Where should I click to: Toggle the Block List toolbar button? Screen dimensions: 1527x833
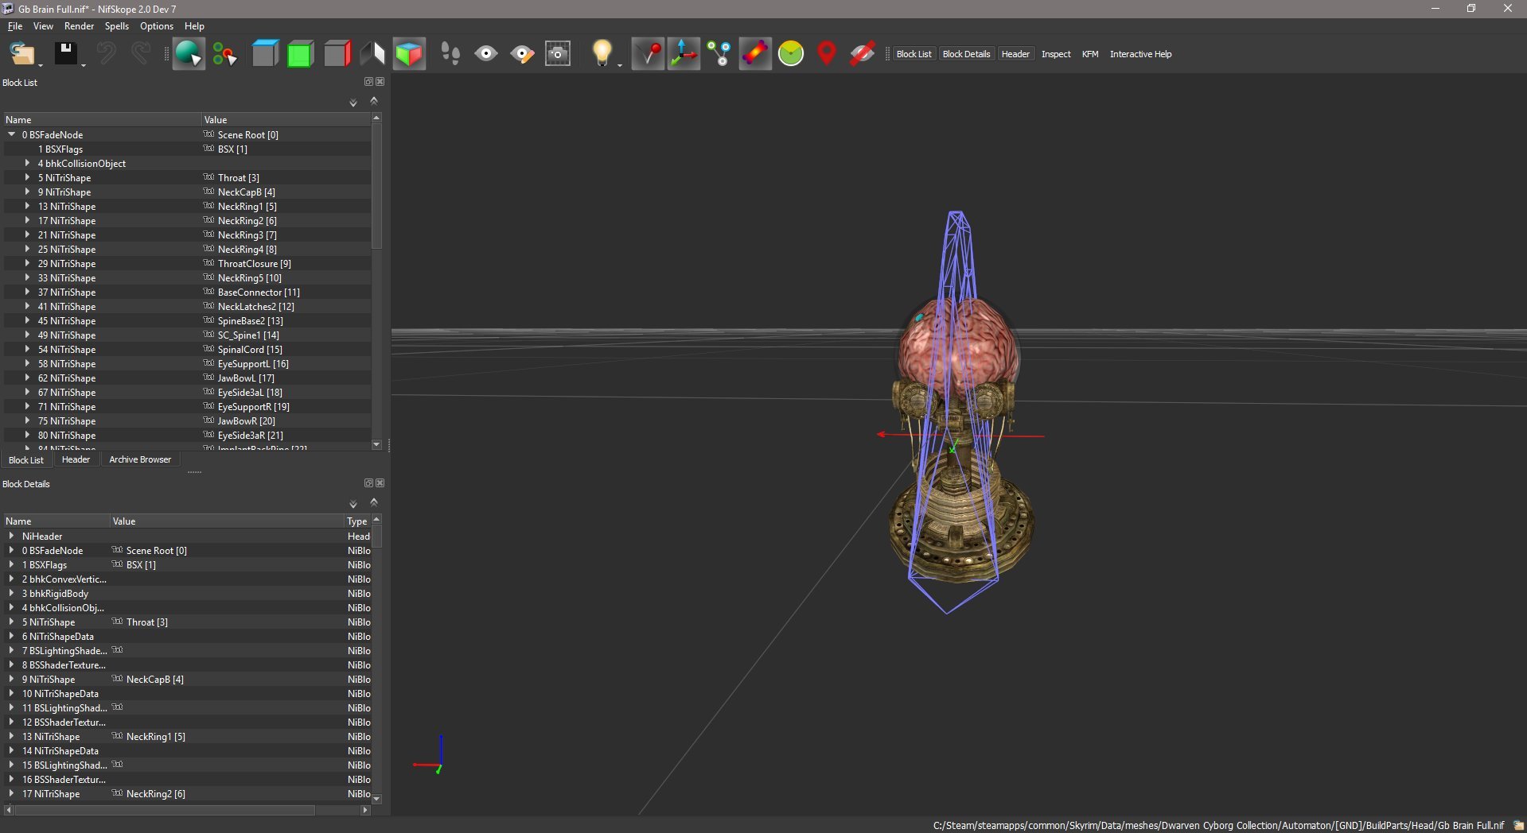[913, 54]
